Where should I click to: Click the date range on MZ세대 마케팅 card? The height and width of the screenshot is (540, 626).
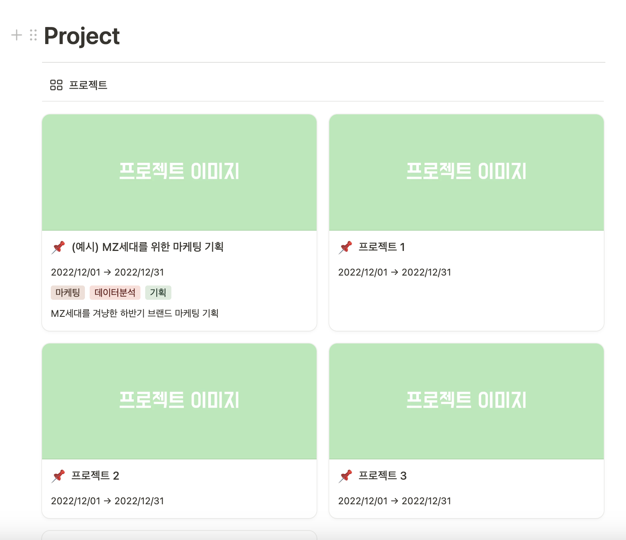coord(108,272)
